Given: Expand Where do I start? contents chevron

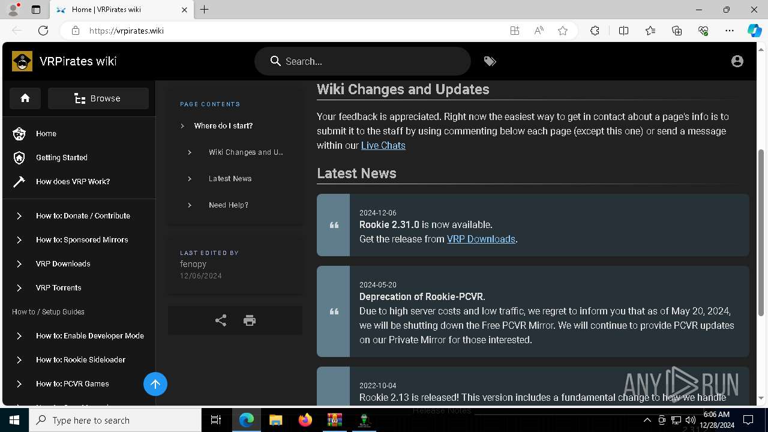Looking at the screenshot, I should (182, 126).
